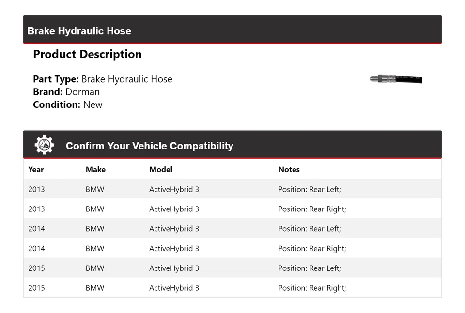Click the Make column header
This screenshot has height=313, width=465.
coord(95,169)
